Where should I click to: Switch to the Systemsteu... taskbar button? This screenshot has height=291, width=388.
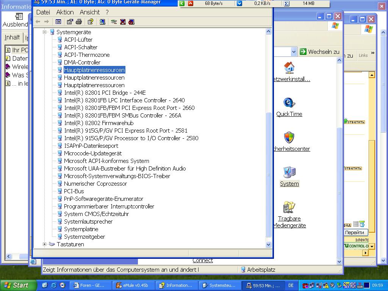pos(219,285)
